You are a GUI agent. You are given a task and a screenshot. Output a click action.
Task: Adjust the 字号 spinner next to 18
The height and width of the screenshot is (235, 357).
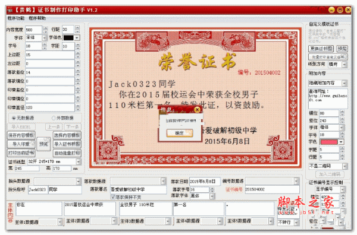point(45,46)
